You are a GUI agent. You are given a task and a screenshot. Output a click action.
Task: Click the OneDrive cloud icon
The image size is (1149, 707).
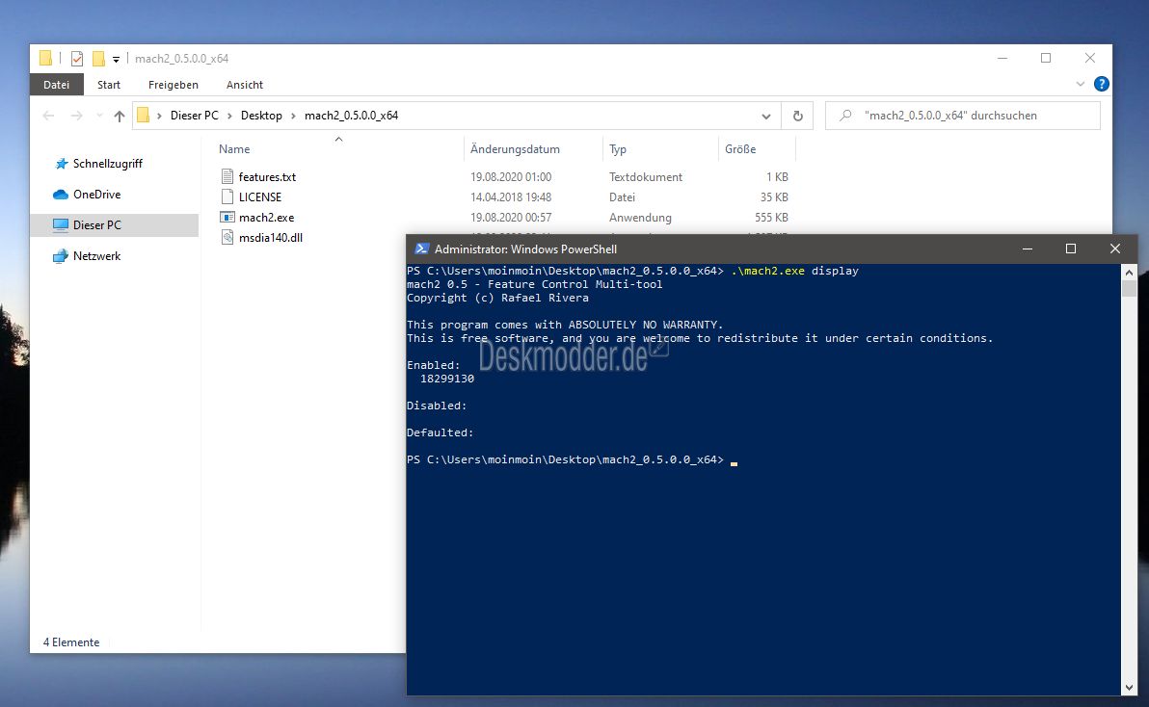[61, 195]
